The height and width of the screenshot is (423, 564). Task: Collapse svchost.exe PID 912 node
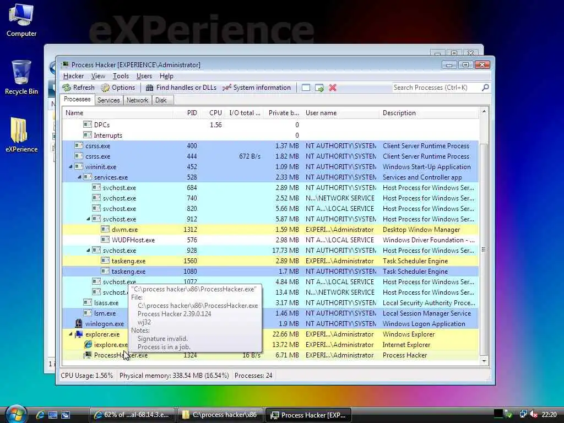click(88, 219)
